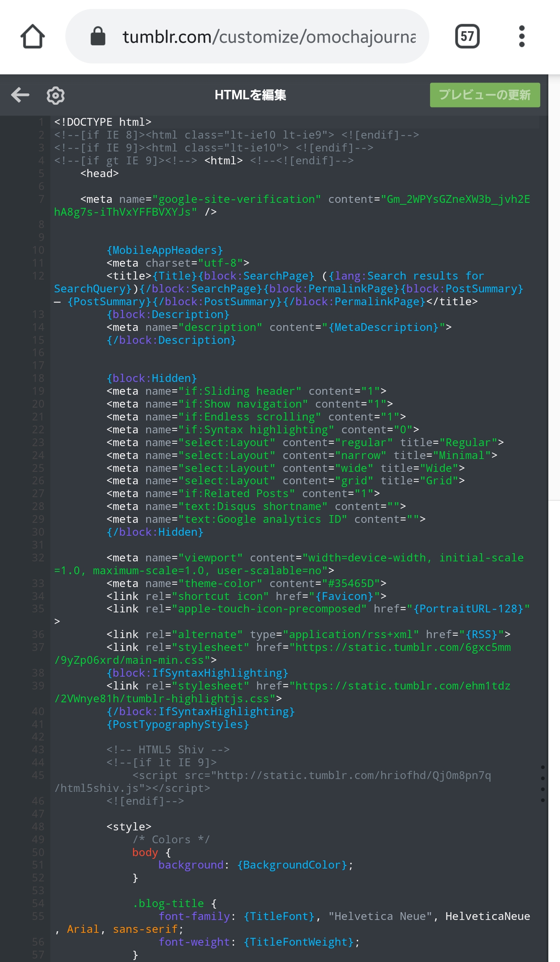Viewport: 560px width, 962px height.
Task: Click the {MetaDescription} variable
Action: pyautogui.click(x=384, y=327)
